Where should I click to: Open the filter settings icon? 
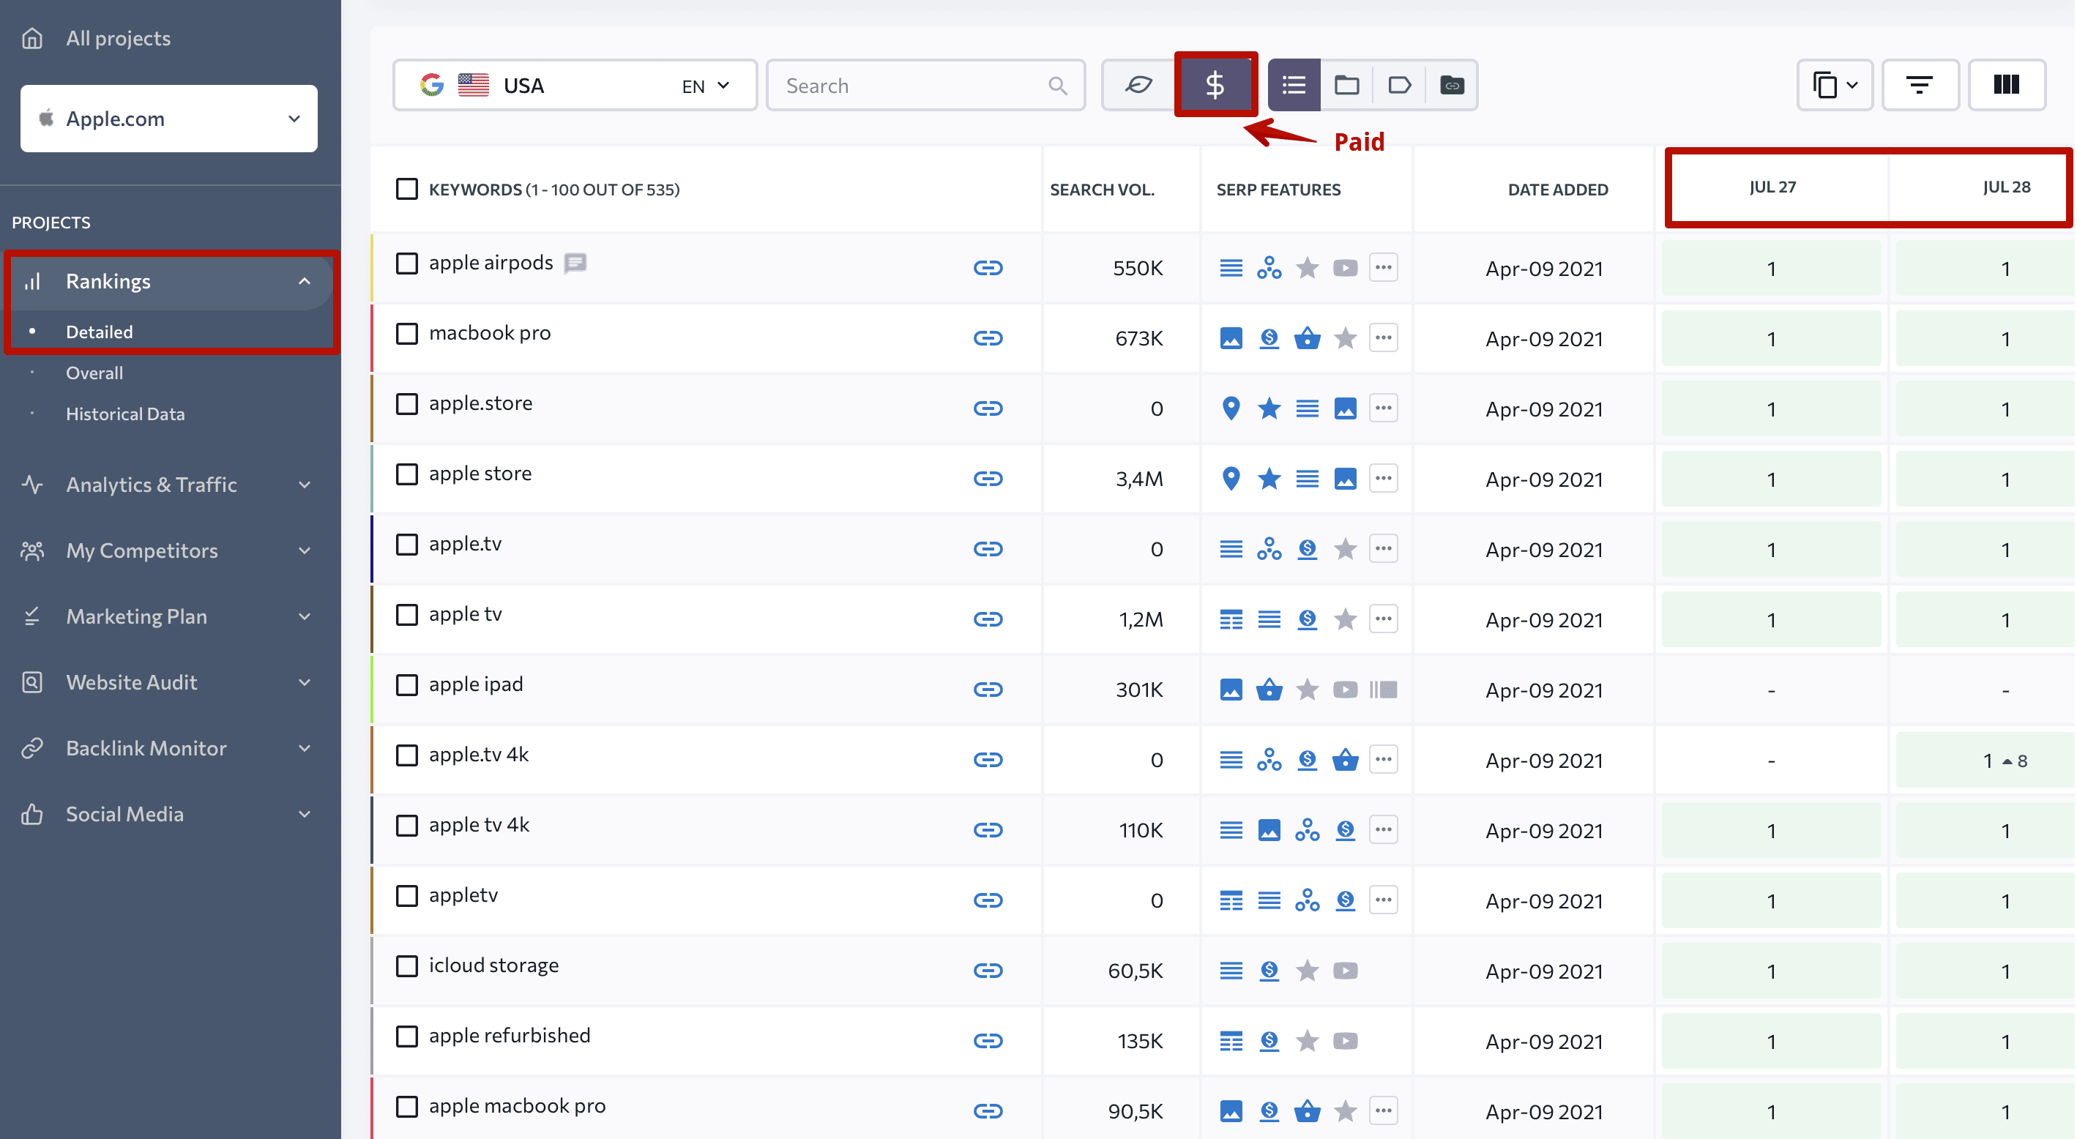tap(1919, 85)
